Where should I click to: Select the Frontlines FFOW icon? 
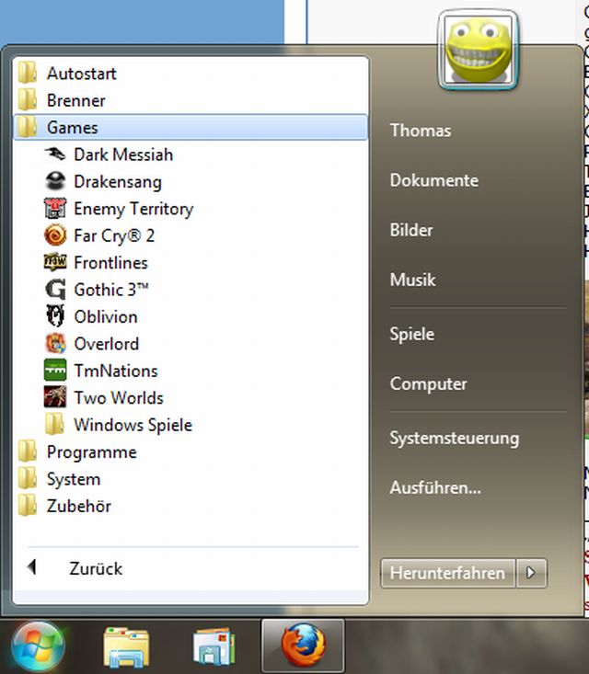pyautogui.click(x=55, y=262)
